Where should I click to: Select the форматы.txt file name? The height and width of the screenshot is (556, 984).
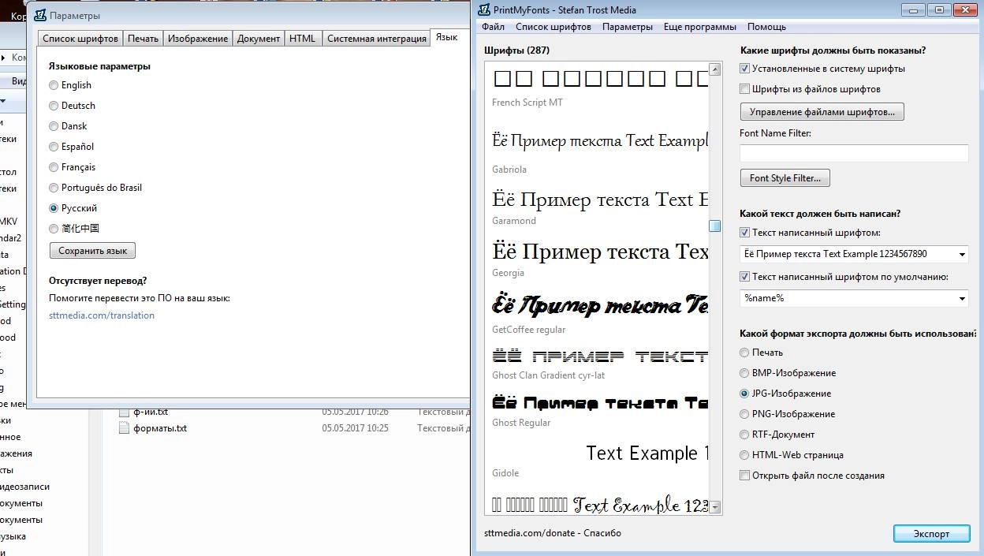pos(160,428)
